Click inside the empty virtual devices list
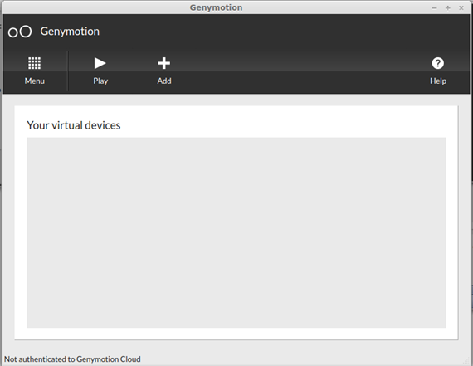This screenshot has width=473, height=366. coord(236,232)
